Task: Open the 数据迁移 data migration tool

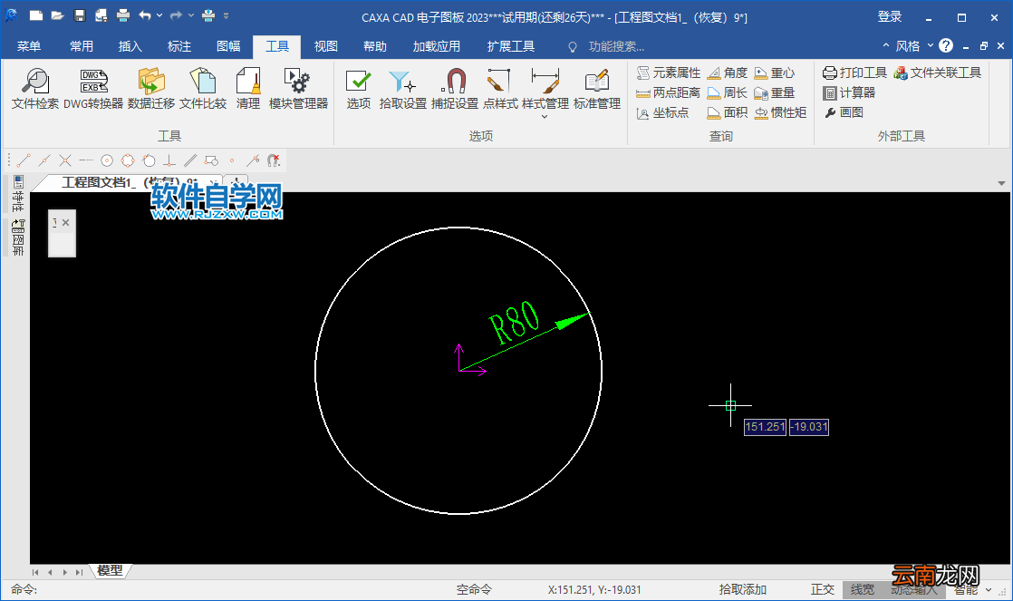Action: [x=151, y=89]
